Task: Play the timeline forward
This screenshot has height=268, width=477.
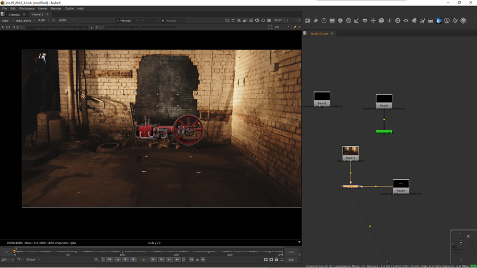Action: (153, 259)
